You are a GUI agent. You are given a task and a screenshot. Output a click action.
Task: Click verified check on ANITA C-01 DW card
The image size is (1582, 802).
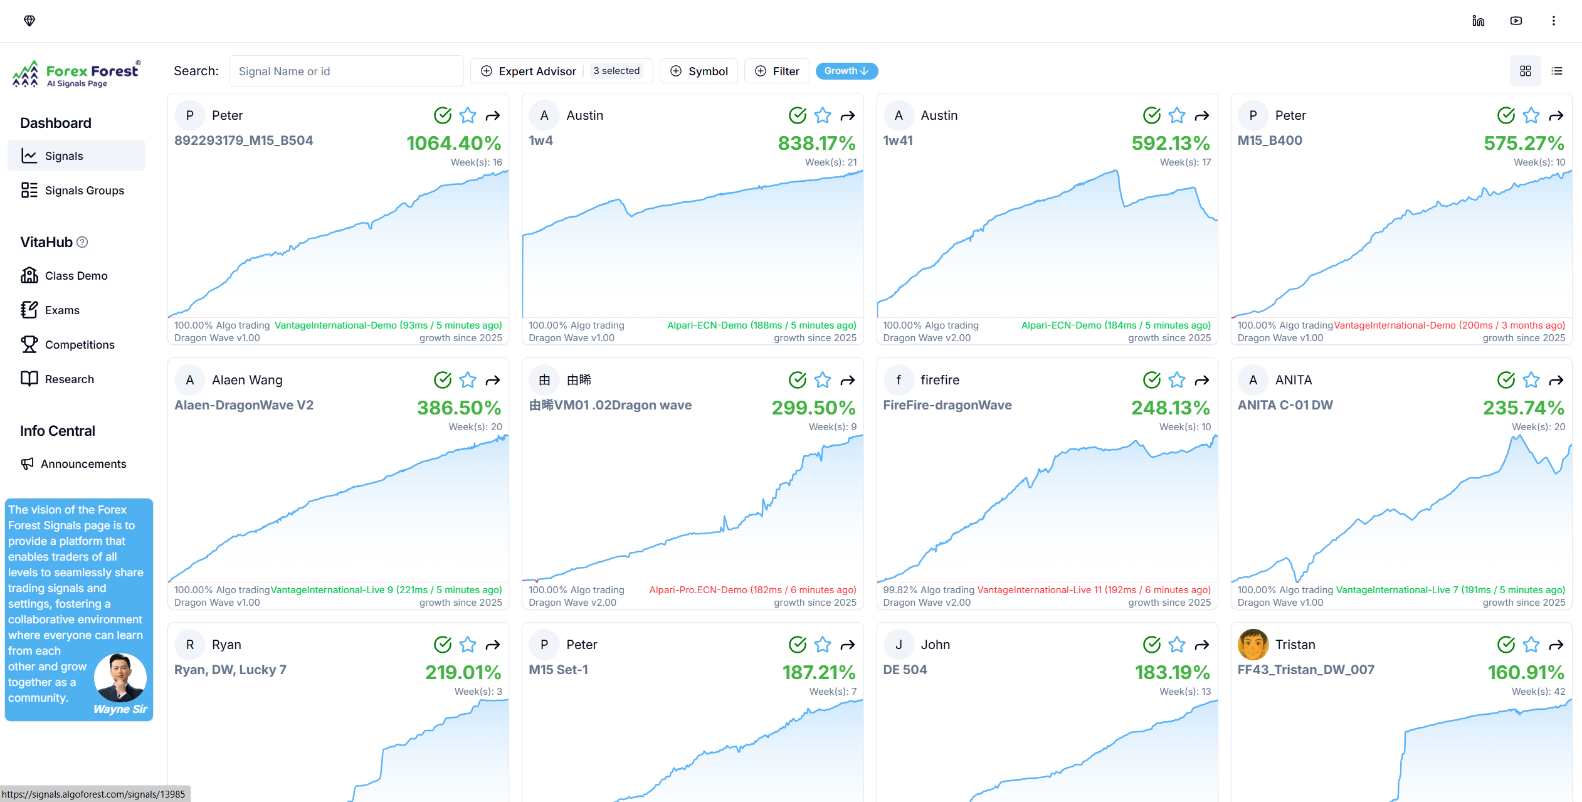(1506, 380)
